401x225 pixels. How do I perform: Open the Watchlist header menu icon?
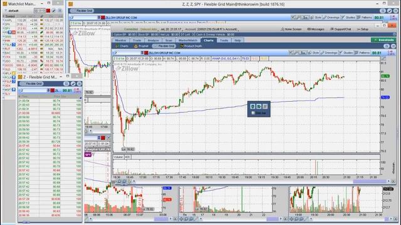click(60, 11)
